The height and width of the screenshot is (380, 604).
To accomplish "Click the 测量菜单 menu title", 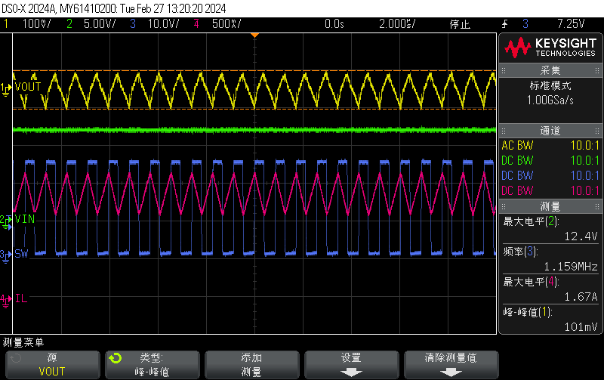I will click(23, 342).
